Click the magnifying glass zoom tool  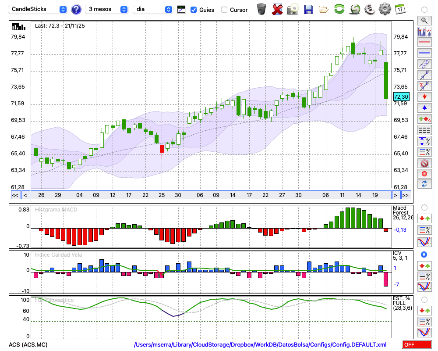424,20
